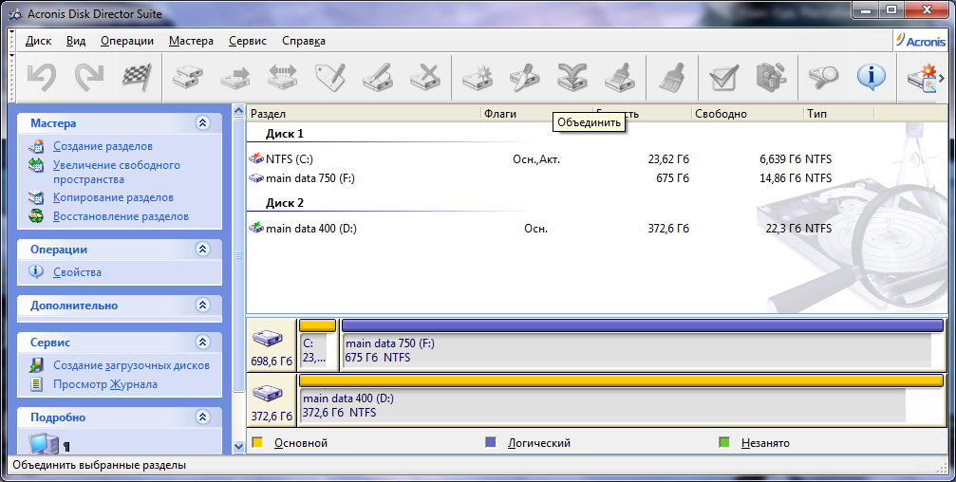Click the split partition knife icon
Screen dimensions: 956x482
pyautogui.click(x=525, y=78)
